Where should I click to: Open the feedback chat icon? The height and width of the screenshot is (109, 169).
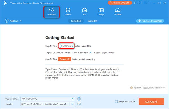click(140, 3)
